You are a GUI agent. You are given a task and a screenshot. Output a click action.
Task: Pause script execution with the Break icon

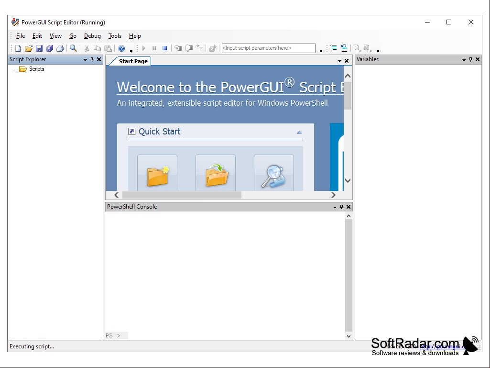[x=154, y=48]
